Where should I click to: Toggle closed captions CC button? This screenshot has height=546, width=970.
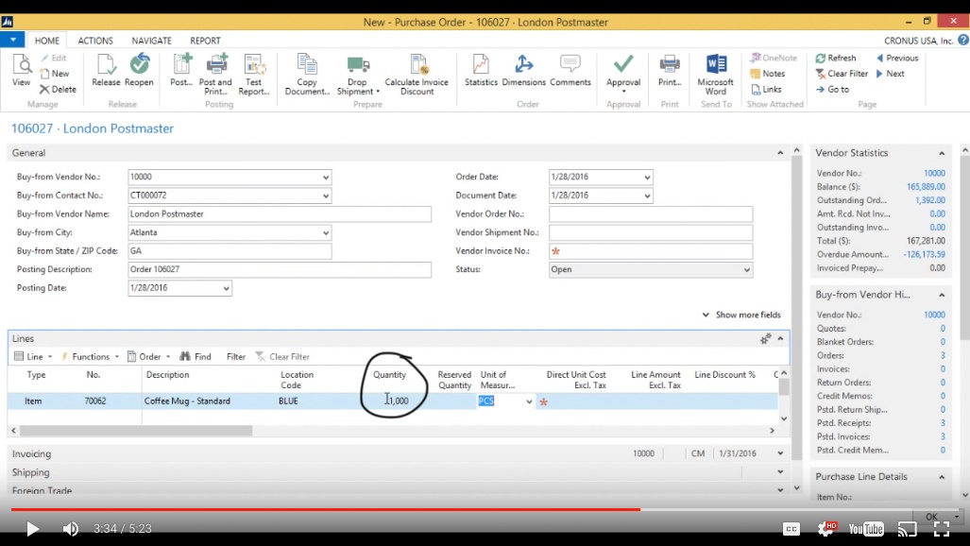[791, 529]
